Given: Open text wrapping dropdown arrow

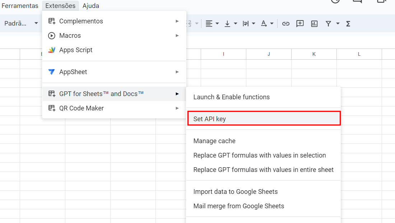Looking at the screenshot, I should (x=254, y=24).
